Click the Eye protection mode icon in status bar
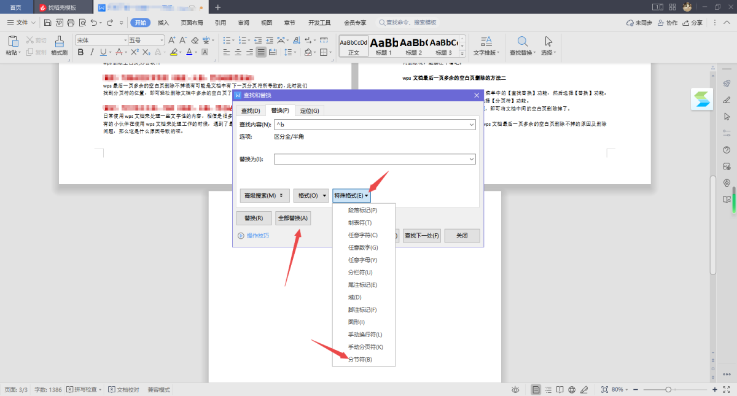This screenshot has height=396, width=737. 516,389
